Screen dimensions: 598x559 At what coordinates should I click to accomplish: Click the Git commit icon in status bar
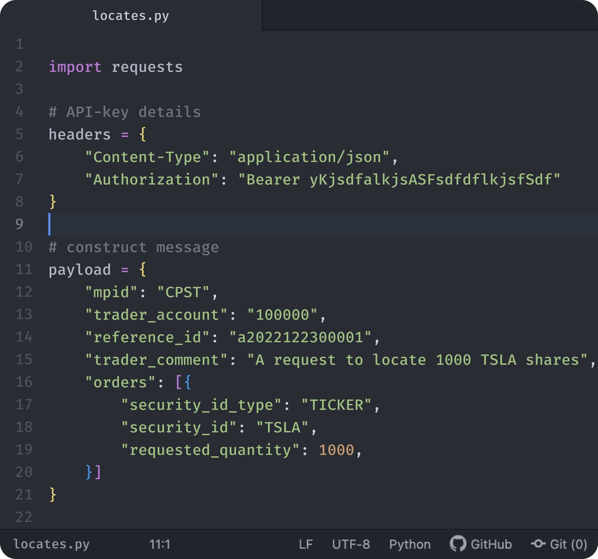[538, 544]
